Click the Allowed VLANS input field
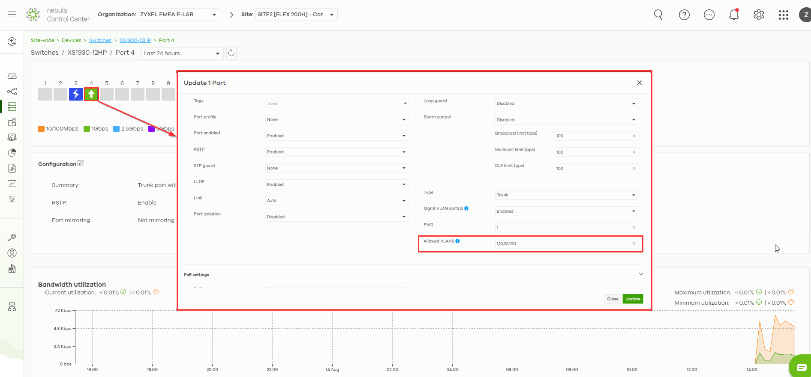The image size is (811, 377). [566, 243]
